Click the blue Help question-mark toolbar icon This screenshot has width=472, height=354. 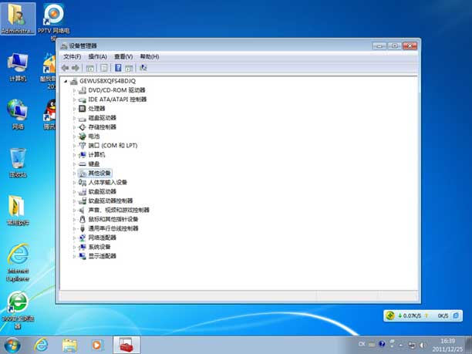coord(118,68)
